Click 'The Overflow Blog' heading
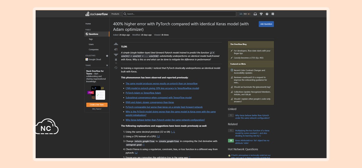 (x=238, y=44)
